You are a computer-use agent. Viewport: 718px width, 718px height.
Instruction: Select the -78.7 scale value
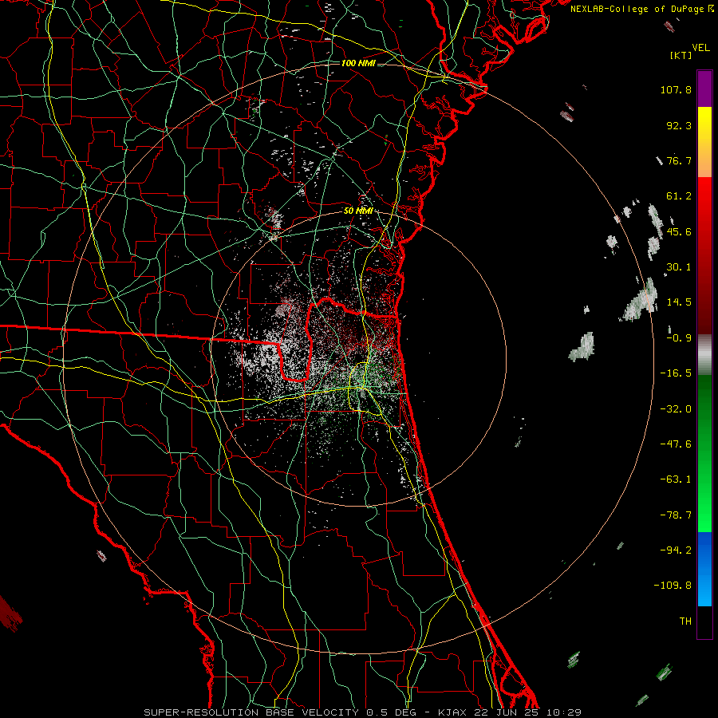676,515
